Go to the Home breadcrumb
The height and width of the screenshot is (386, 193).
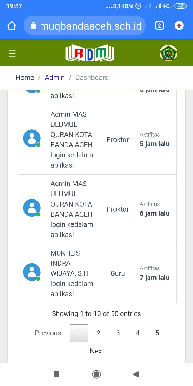(25, 78)
